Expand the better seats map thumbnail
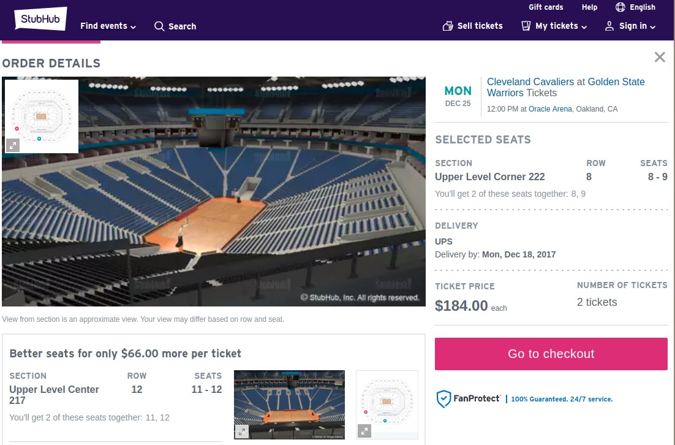Viewport: 675px width, 445px height. point(364,431)
